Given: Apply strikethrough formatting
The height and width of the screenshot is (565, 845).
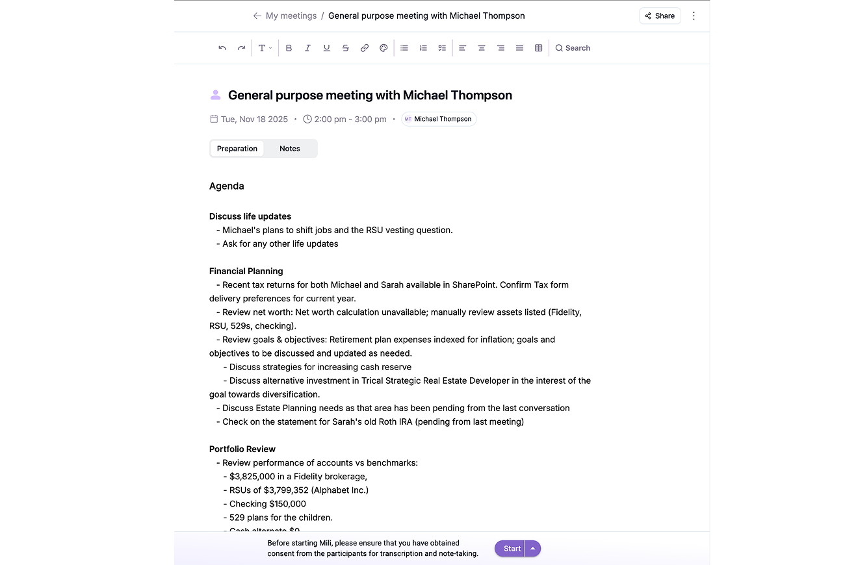Looking at the screenshot, I should point(345,48).
